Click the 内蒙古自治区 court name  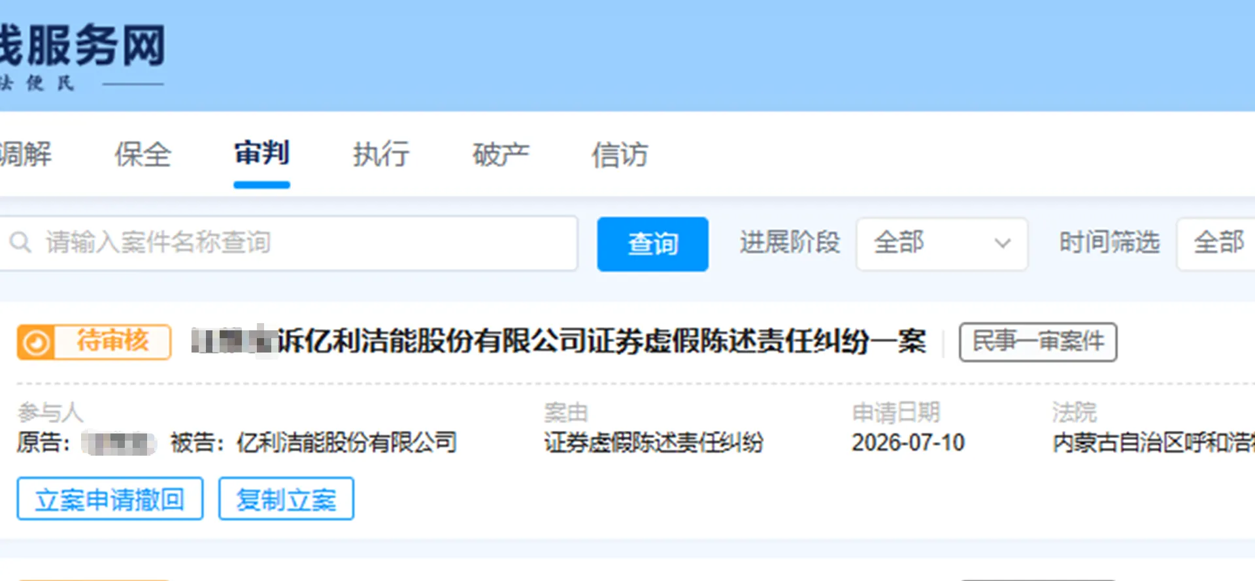pos(1154,443)
